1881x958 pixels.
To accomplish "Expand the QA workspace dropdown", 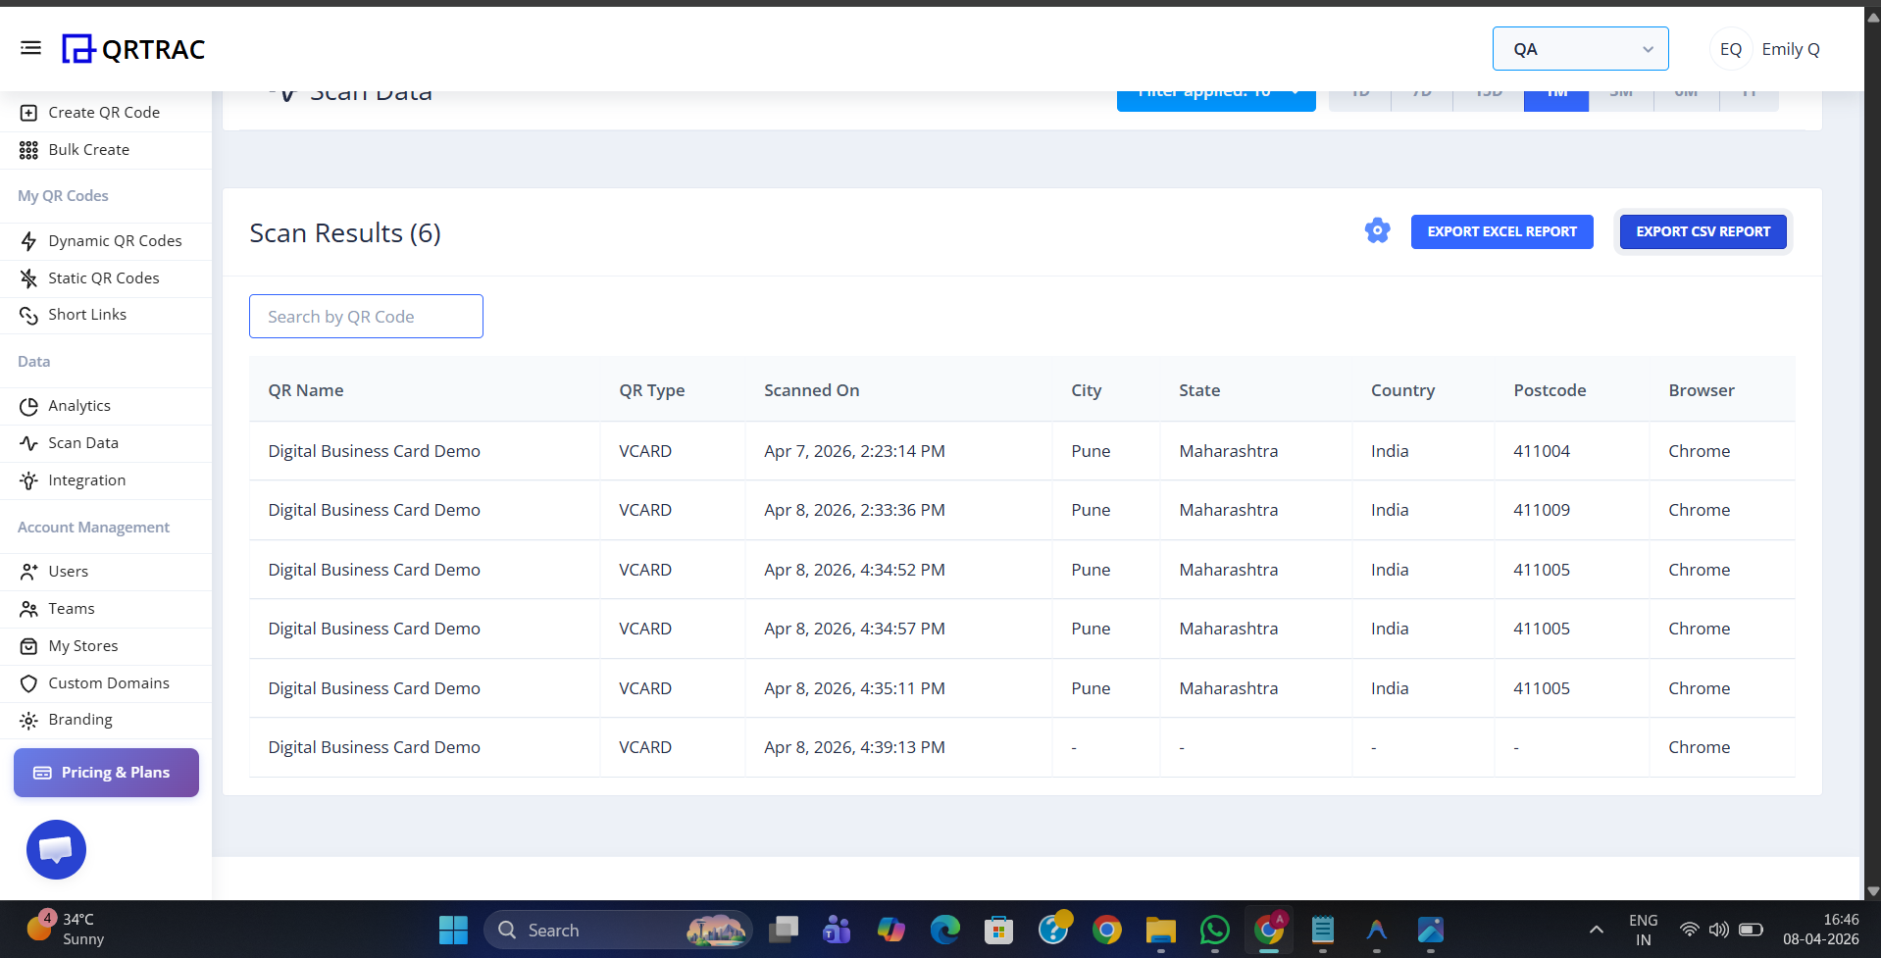I will click(x=1580, y=49).
